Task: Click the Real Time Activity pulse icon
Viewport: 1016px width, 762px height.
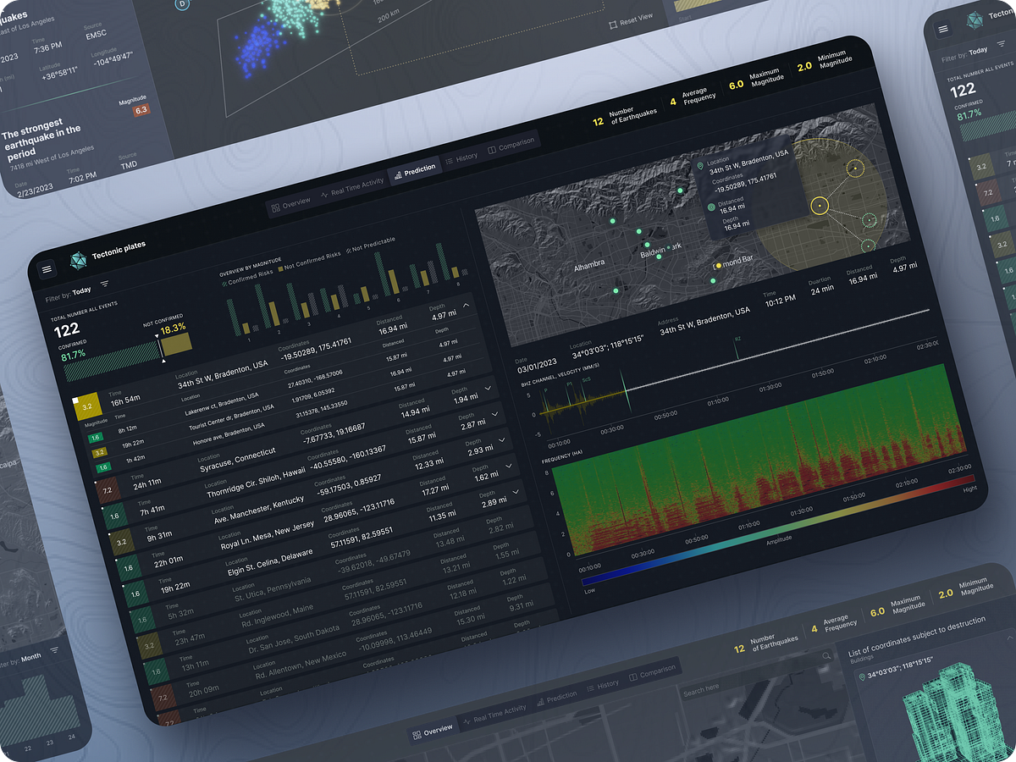Action: click(x=323, y=194)
